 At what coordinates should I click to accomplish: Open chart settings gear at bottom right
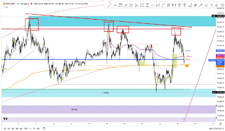(x=220, y=124)
